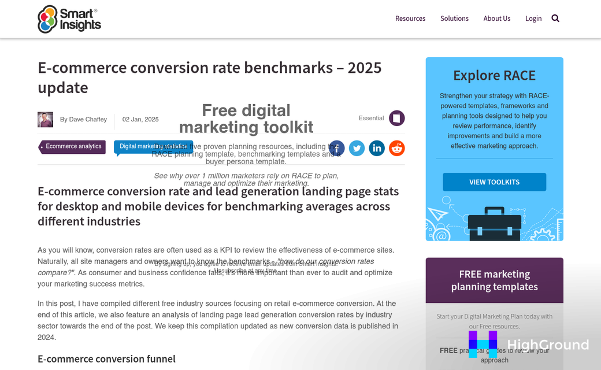601x370 pixels.
Task: Select the Login menu item
Action: [x=533, y=18]
